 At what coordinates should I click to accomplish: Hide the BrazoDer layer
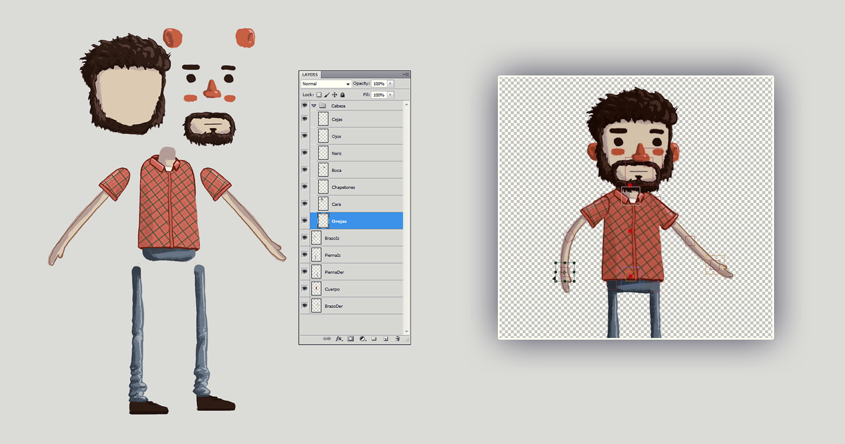point(304,306)
